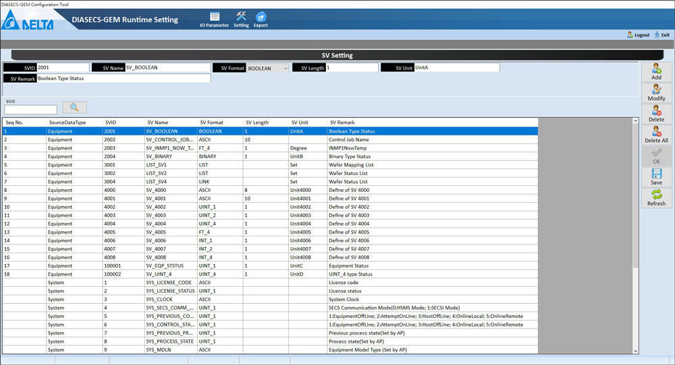The width and height of the screenshot is (675, 365).
Task: Open the Setting menu icon
Action: click(241, 19)
